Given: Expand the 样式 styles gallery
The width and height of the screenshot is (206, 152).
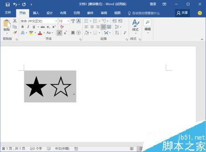Looking at the screenshot, I should click(x=136, y=27).
